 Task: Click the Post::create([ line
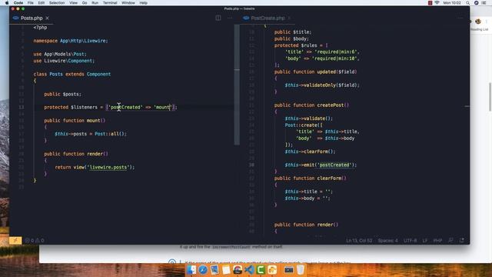[304, 125]
